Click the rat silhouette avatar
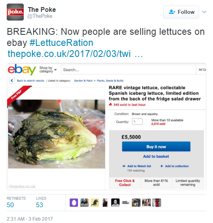 [95, 202]
